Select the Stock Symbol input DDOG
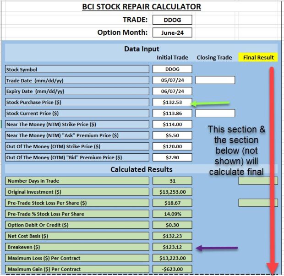 [x=172, y=69]
